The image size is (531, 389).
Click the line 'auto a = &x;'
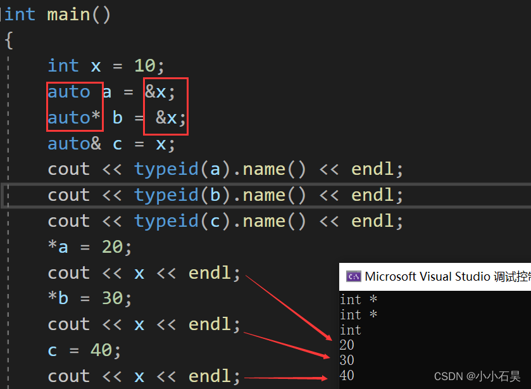(111, 92)
